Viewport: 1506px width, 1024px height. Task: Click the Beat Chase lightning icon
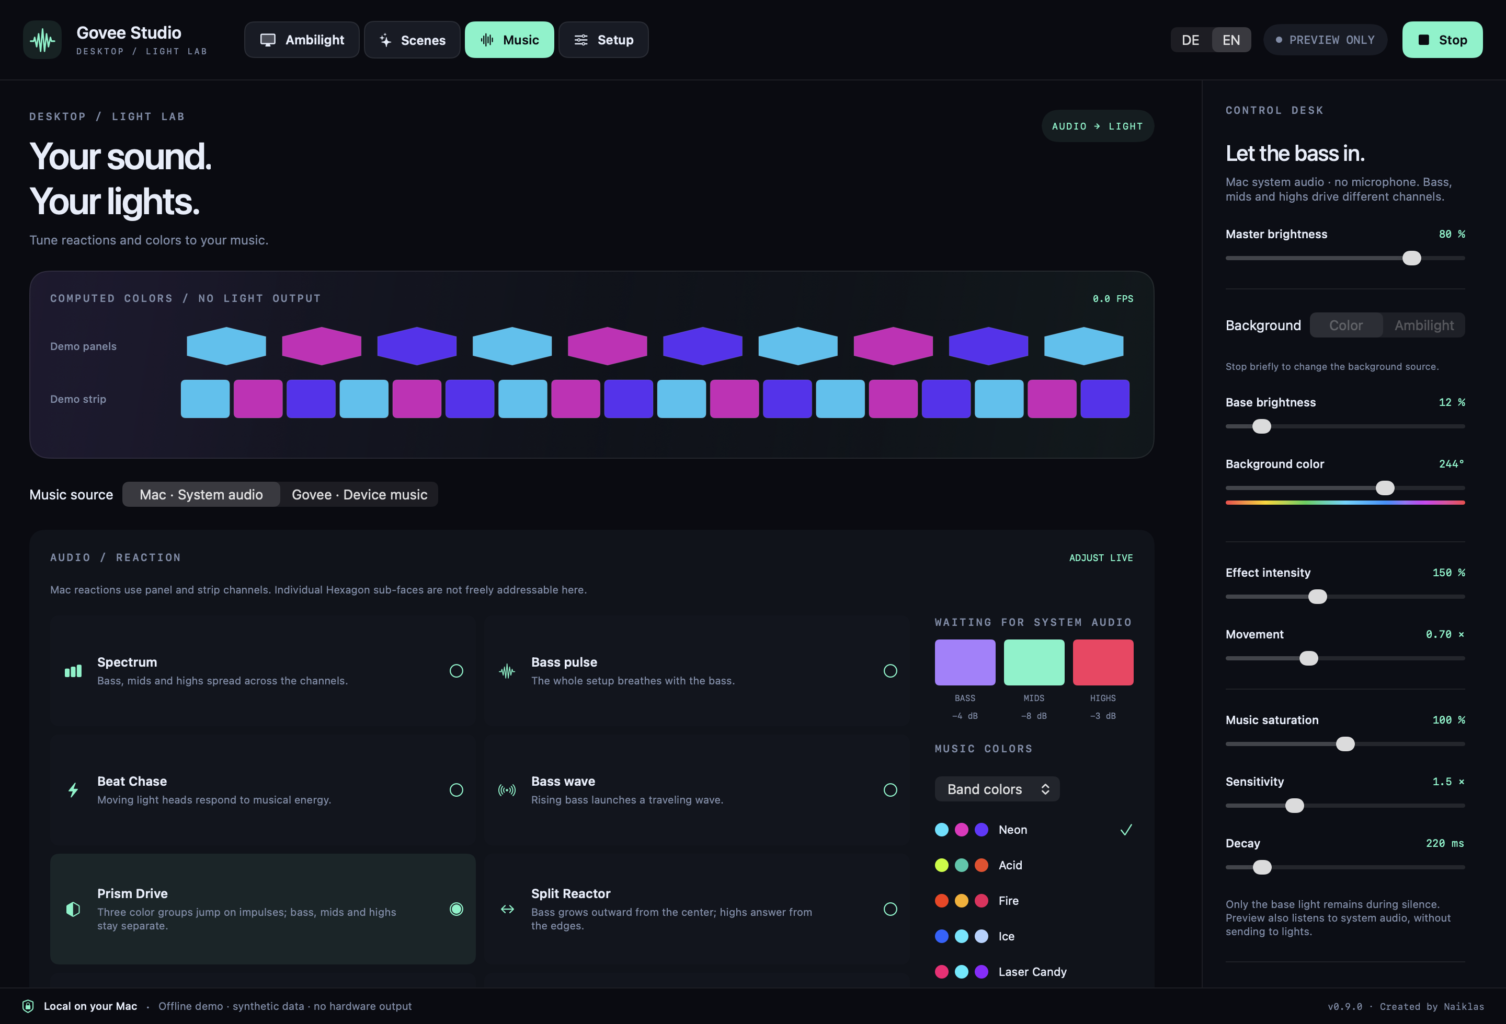pos(73,790)
